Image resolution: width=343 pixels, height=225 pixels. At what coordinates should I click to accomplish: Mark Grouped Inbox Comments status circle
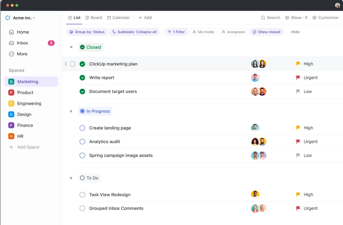(82, 208)
